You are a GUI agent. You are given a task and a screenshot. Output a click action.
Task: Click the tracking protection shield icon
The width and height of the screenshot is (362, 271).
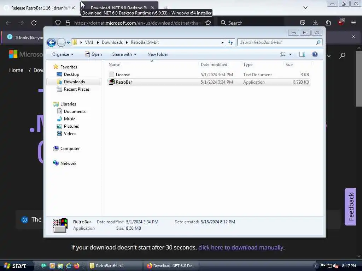click(58, 23)
